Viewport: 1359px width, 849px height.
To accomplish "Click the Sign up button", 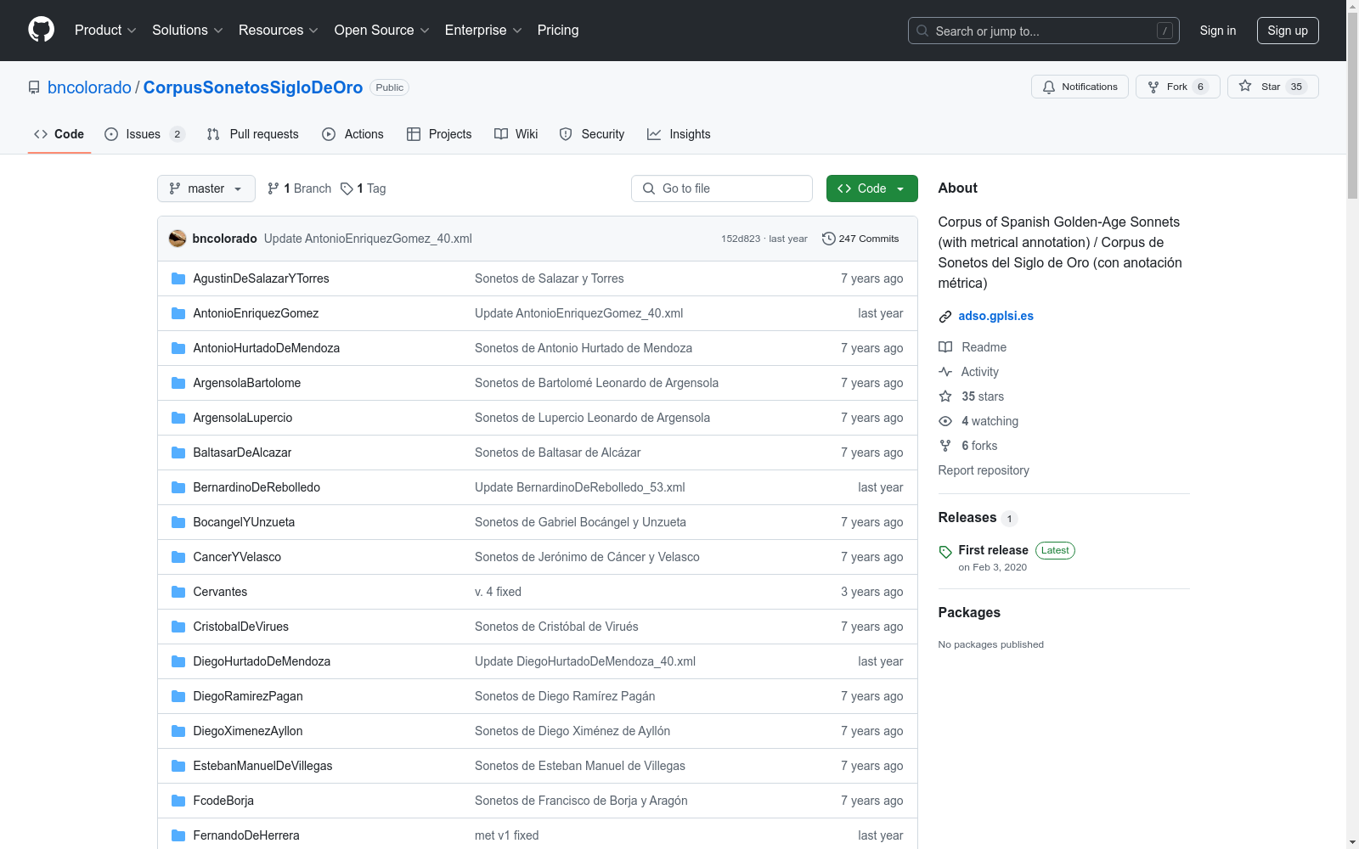I will pos(1288,31).
